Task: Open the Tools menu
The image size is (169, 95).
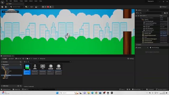Action: pos(21,1)
